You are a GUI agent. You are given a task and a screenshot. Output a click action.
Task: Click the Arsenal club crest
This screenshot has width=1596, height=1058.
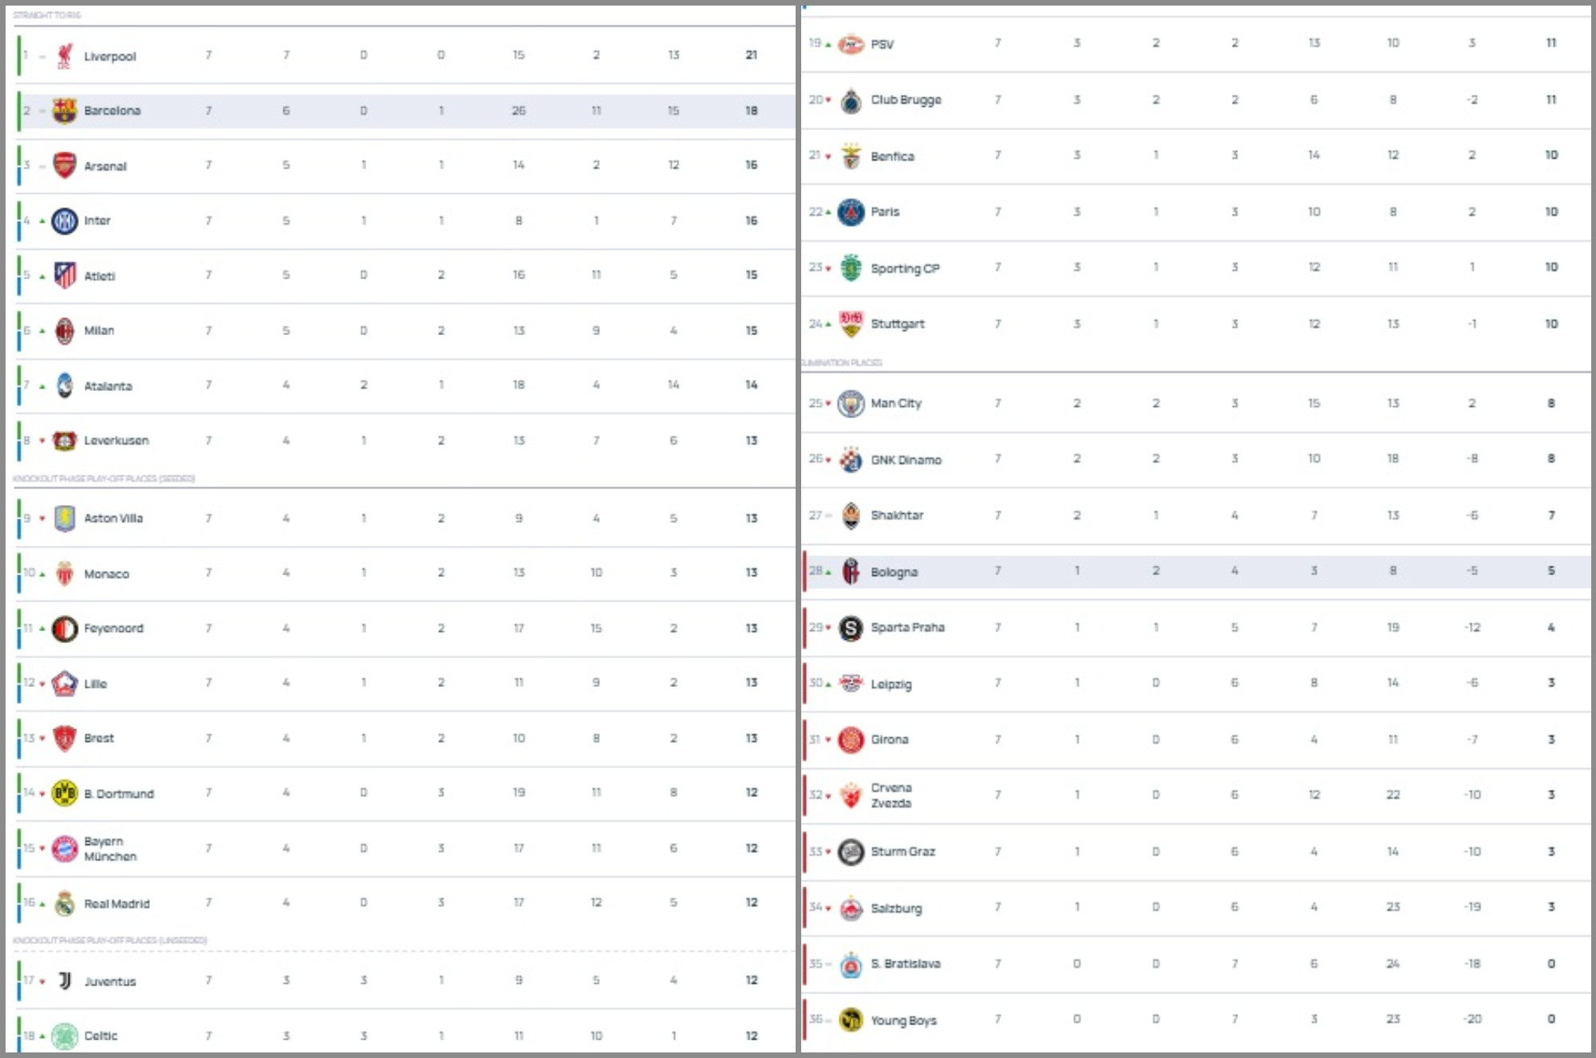65,166
